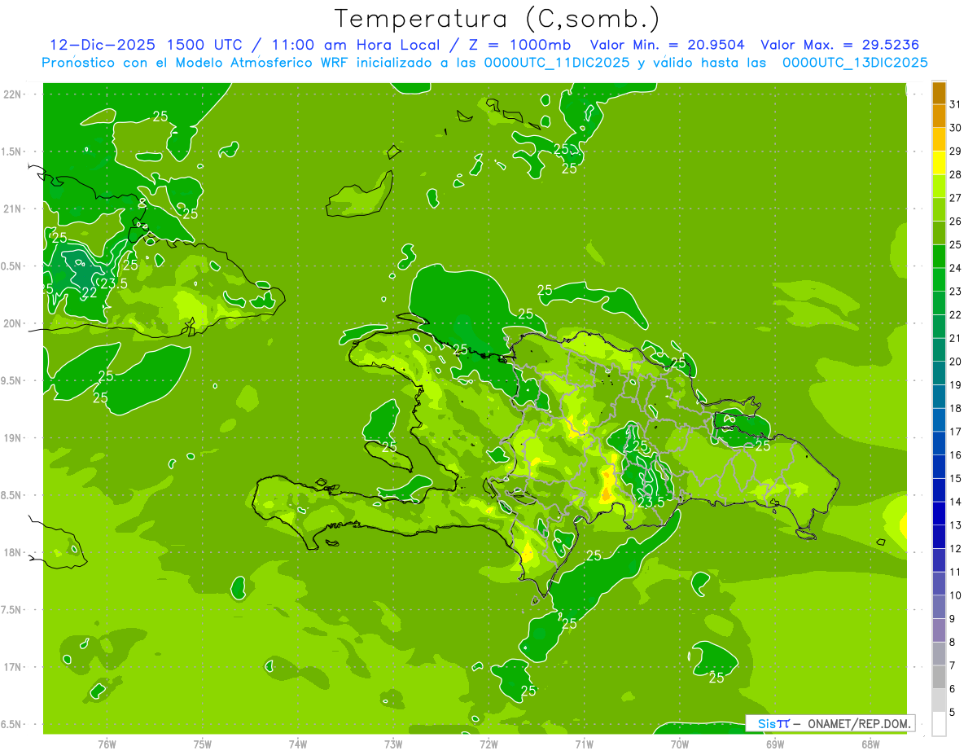Click the purple legend swatch between 8 and 9
Image resolution: width=977 pixels, height=755 pixels.
tap(939, 630)
